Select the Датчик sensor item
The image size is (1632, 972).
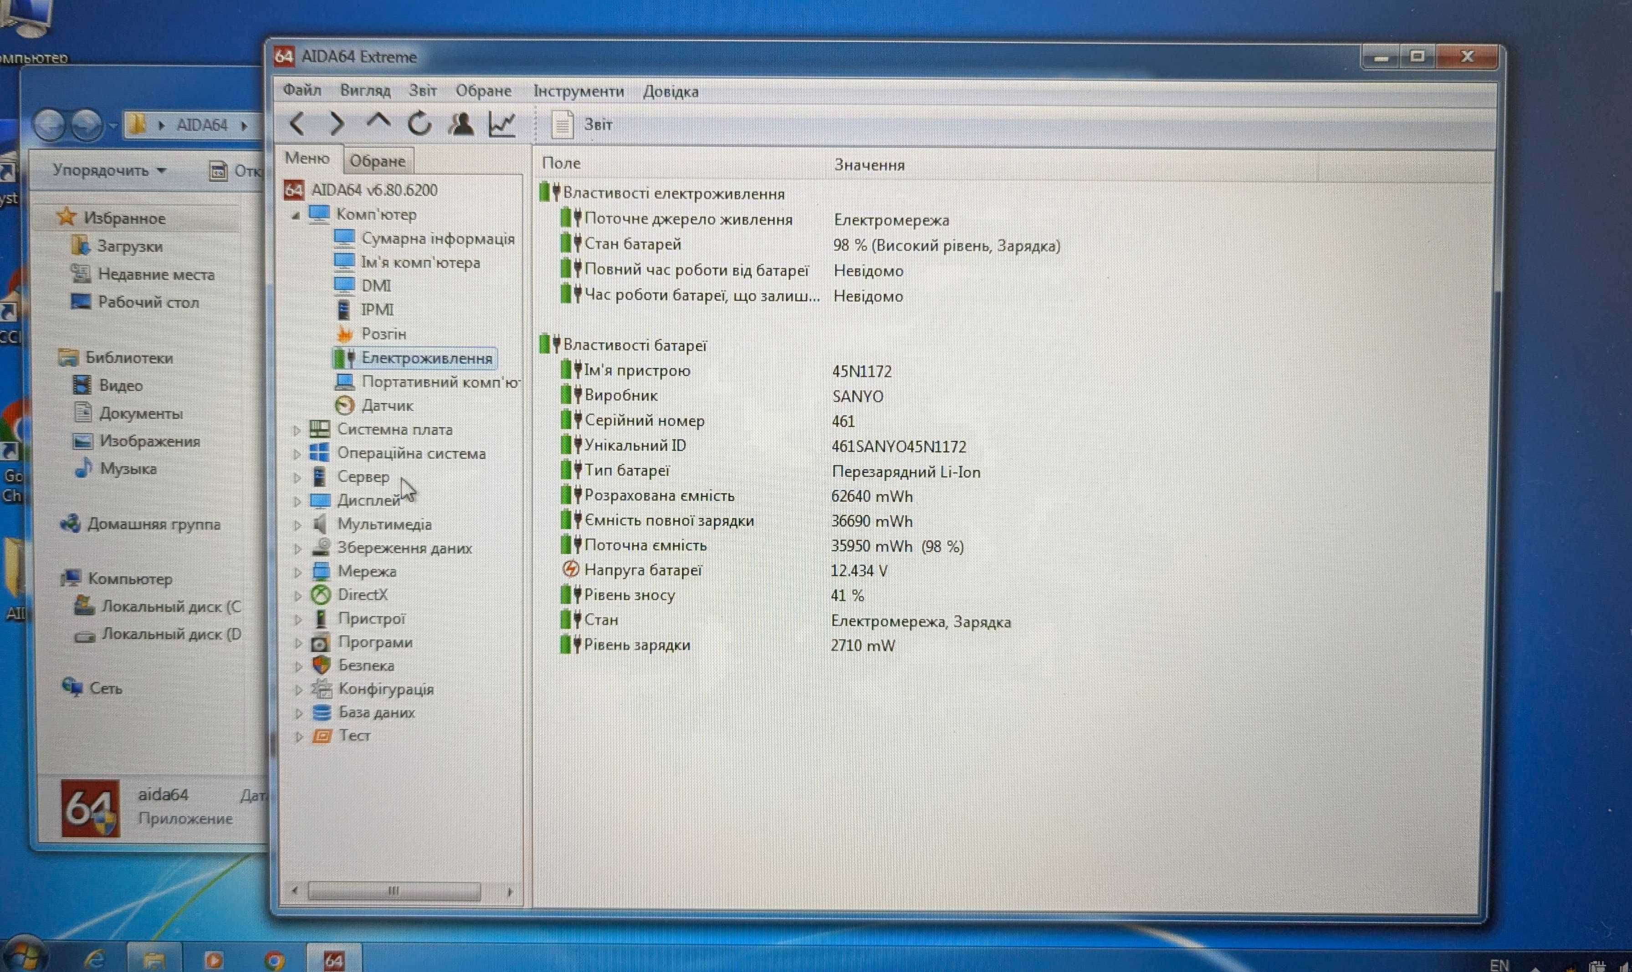coord(373,406)
